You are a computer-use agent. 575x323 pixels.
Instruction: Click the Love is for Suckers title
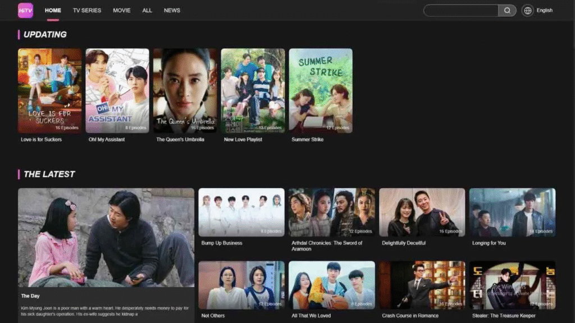(x=41, y=140)
